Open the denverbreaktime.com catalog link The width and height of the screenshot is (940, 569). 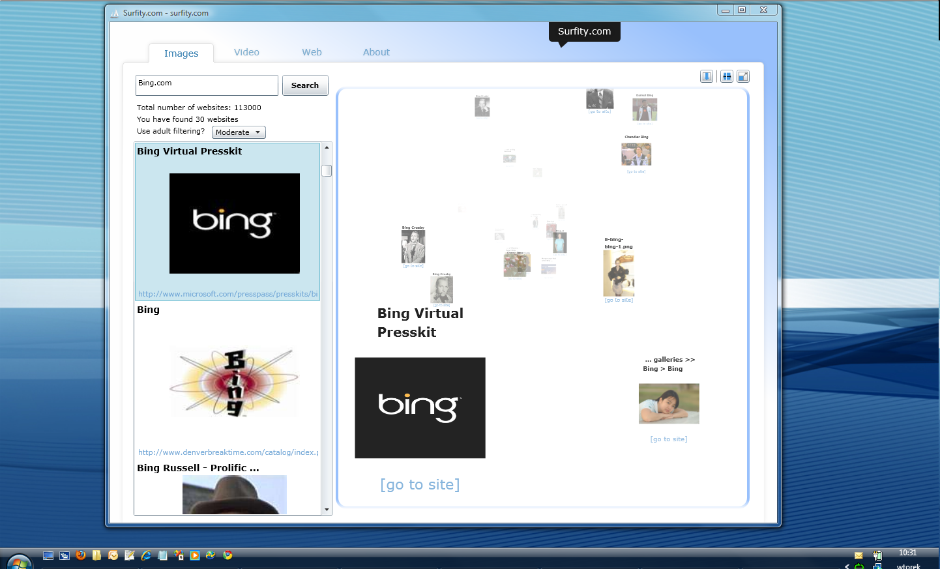click(228, 452)
